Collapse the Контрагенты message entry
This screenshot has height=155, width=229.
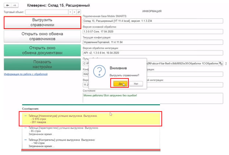click(25, 140)
